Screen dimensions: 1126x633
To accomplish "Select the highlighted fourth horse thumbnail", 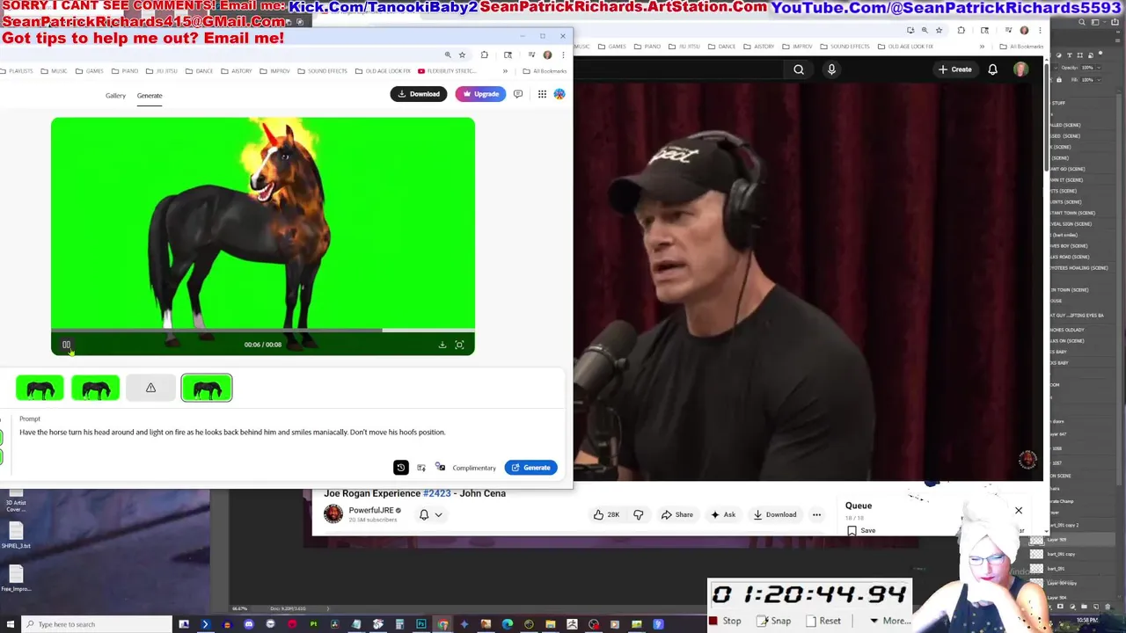I will [207, 388].
